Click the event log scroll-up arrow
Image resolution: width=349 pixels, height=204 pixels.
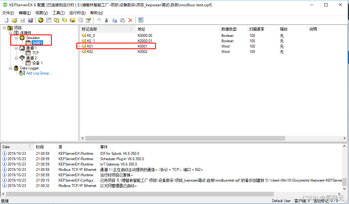(344, 146)
